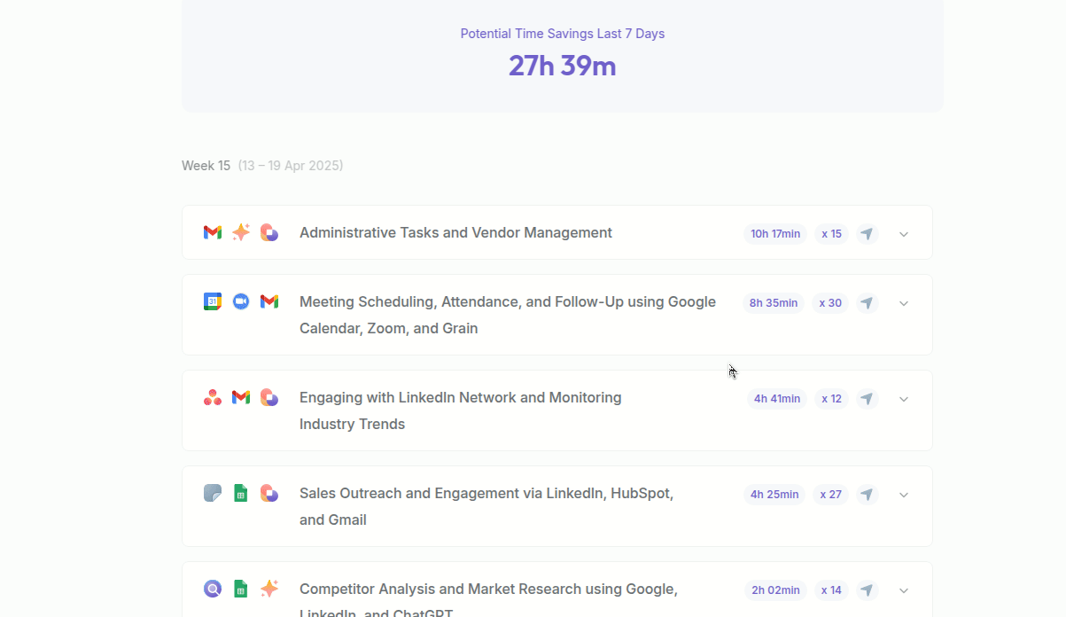
Task: Click the send arrow icon for Engaging with LinkedIn
Action: [x=868, y=399]
